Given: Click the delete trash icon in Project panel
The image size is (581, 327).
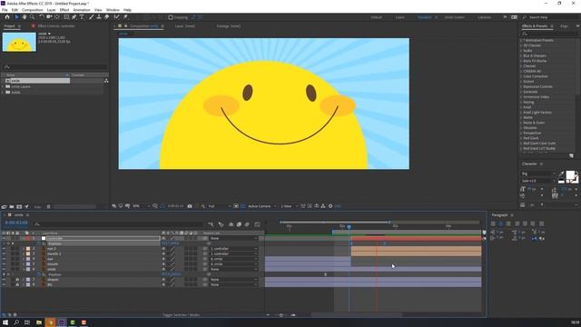Looking at the screenshot, I should [48, 206].
